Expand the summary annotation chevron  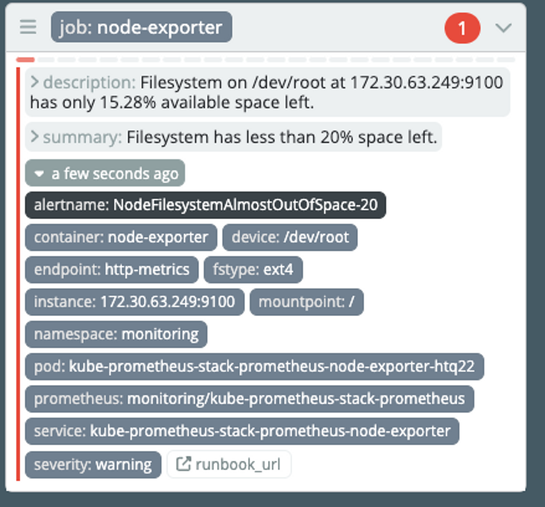point(35,136)
